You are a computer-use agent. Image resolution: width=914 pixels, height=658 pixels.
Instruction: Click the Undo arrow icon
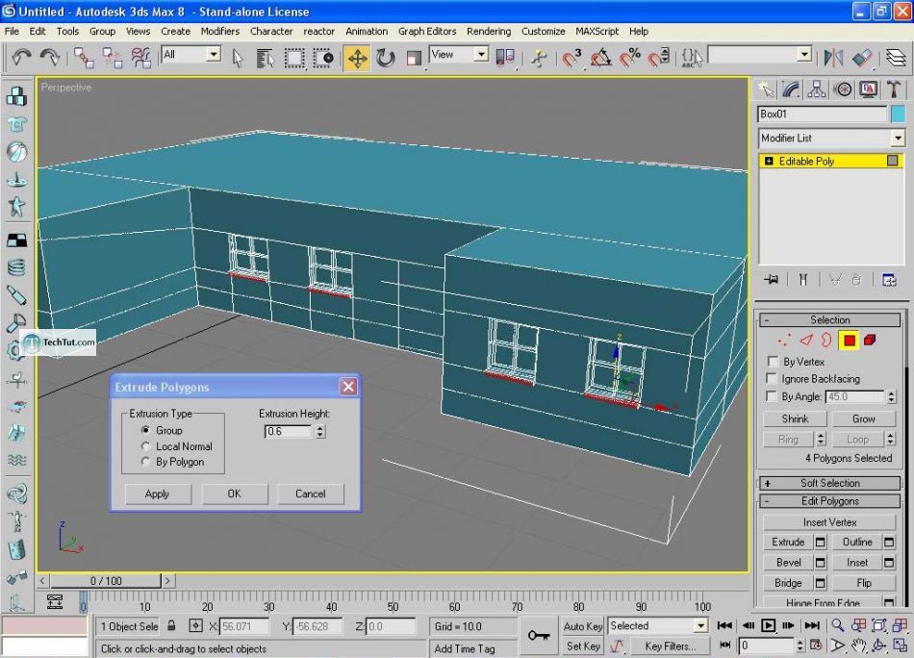21,57
